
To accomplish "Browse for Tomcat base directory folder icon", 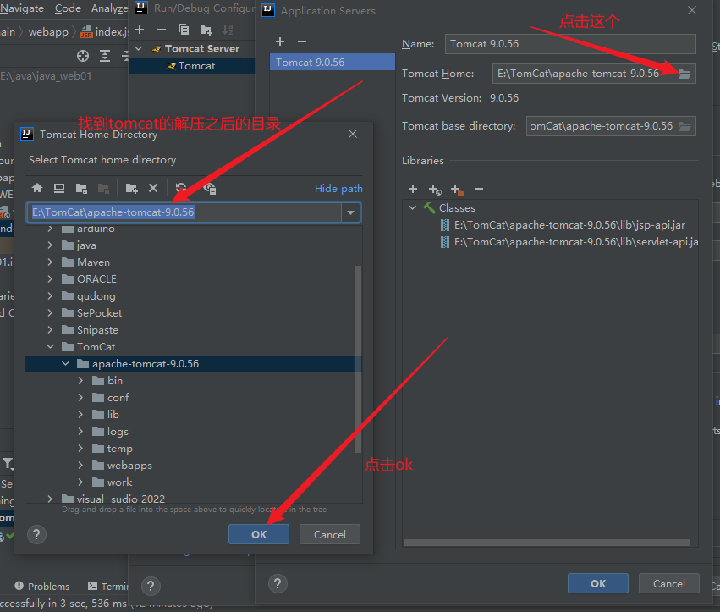I will click(684, 126).
